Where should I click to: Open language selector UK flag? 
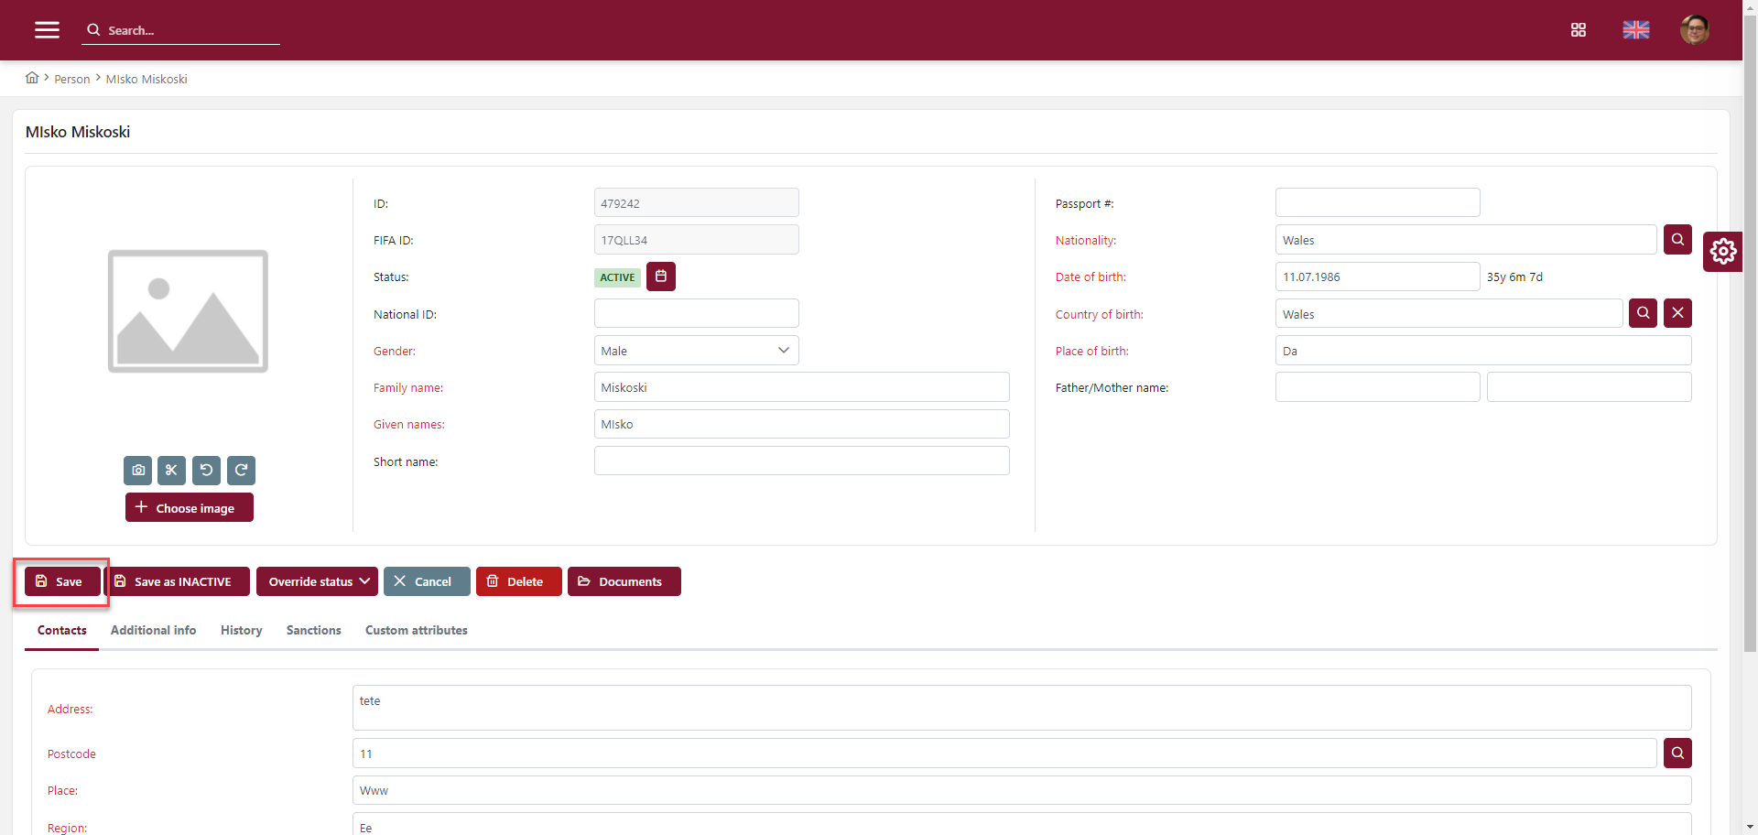[1635, 30]
